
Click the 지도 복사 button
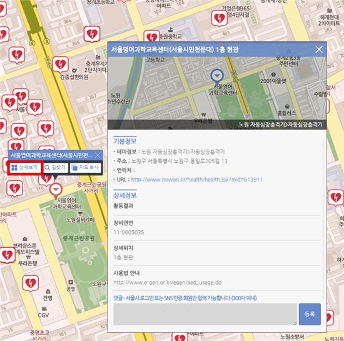86,168
